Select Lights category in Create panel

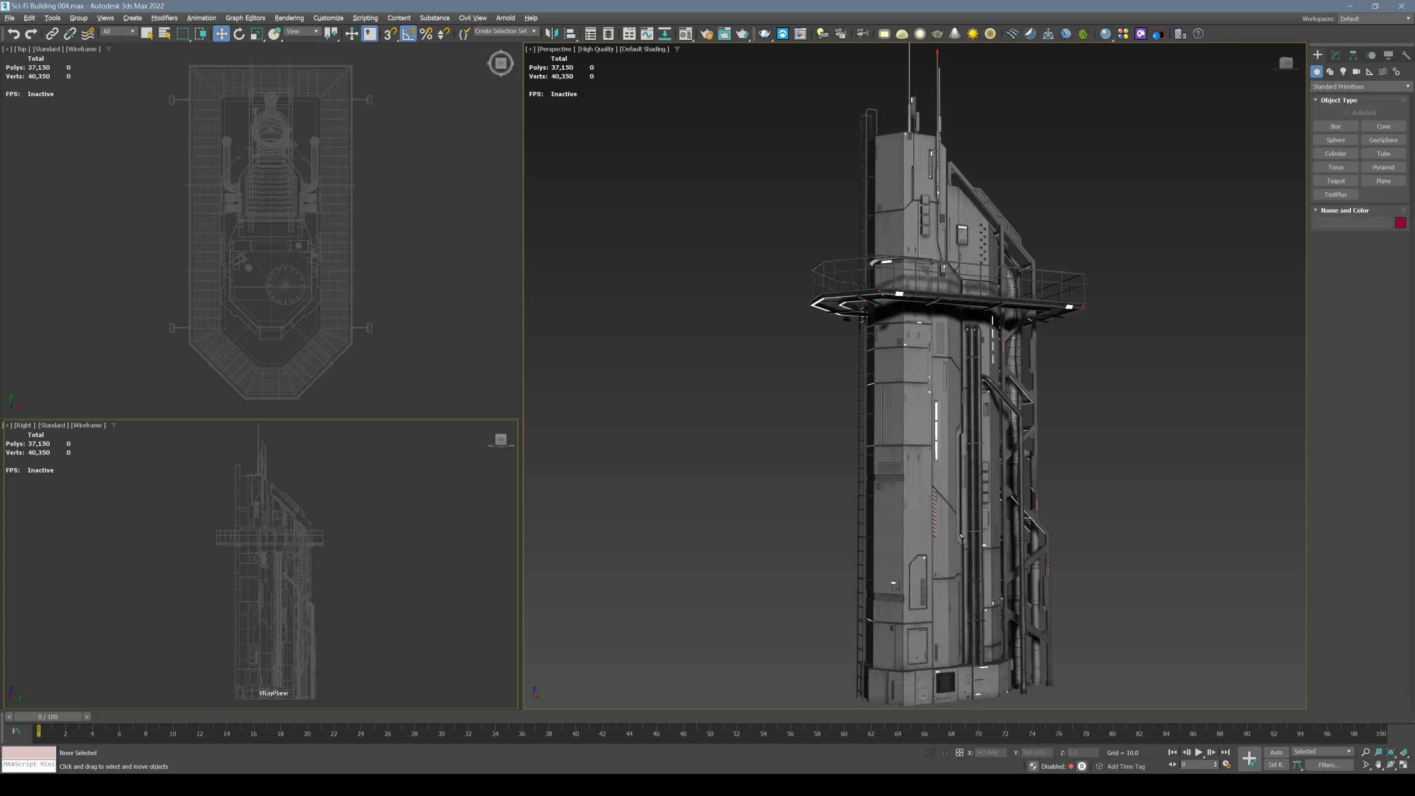[x=1343, y=72]
